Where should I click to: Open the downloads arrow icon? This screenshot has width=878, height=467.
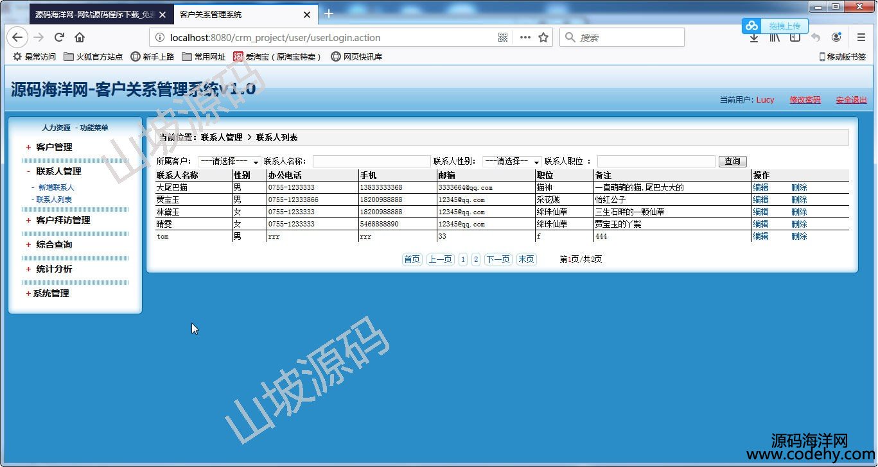tap(754, 38)
